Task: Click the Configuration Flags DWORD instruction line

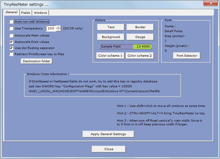Action: (x=80, y=86)
